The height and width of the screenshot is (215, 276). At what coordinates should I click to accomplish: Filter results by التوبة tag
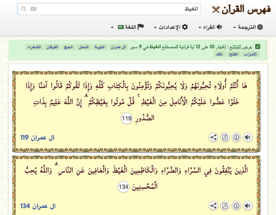pos(100,47)
